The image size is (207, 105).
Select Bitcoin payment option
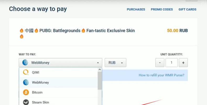(58, 92)
